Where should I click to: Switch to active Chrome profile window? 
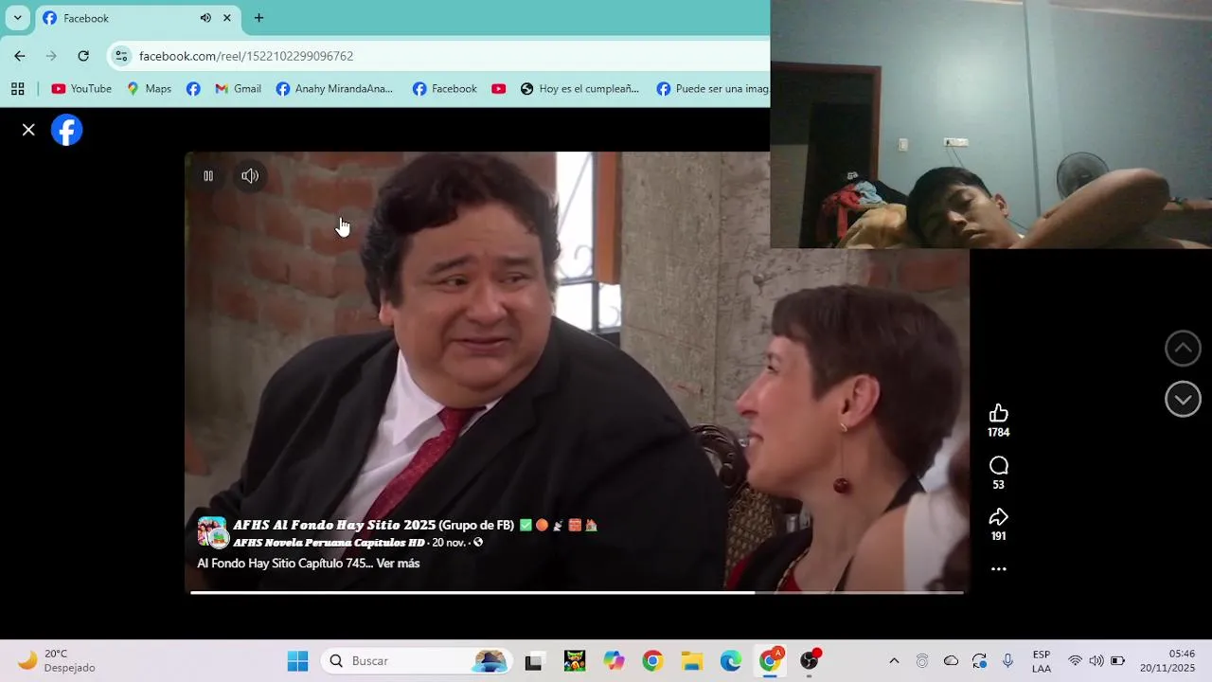coord(771,660)
